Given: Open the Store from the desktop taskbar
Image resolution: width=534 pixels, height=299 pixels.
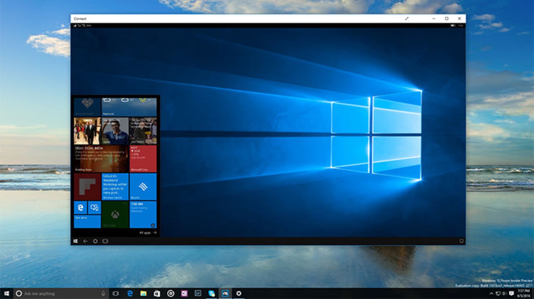Looking at the screenshot, I should click(157, 293).
